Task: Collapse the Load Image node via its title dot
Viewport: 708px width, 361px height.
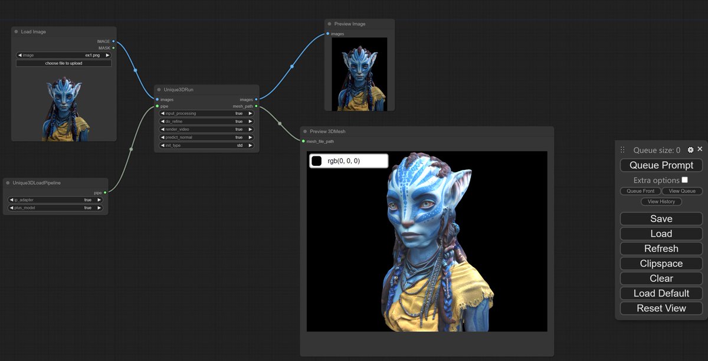Action: [17, 32]
